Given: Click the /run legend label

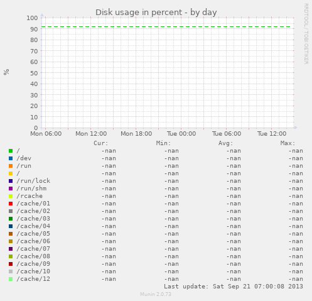Looking at the screenshot, I should coord(24,166).
